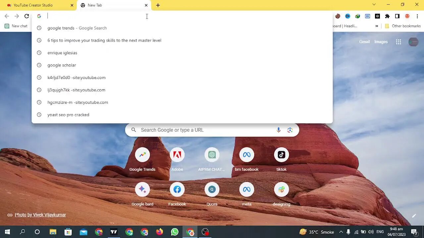The width and height of the screenshot is (424, 238).
Task: Open the meta shortcut tile
Action: coord(247,195)
